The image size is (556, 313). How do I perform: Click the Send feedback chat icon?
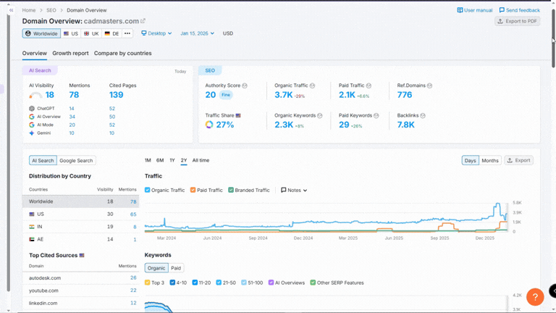(x=502, y=10)
